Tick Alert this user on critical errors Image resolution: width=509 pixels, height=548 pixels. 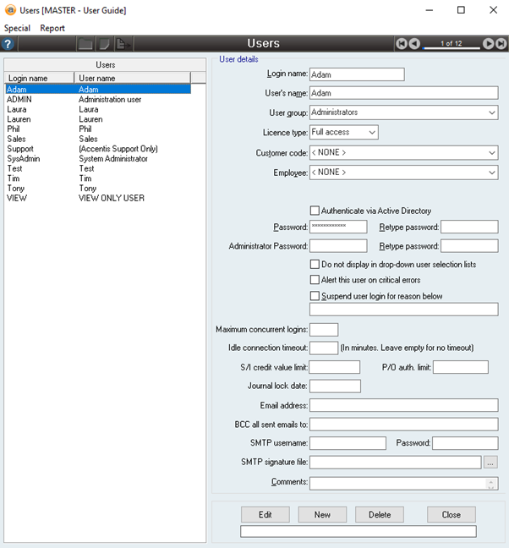[315, 280]
